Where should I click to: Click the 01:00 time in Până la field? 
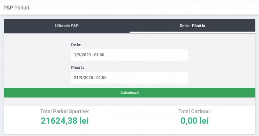[x=102, y=78]
